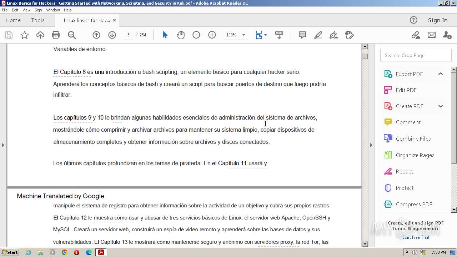Viewport: 457px width, 257px height.
Task: Switch to the Tools tab
Action: coord(38,20)
